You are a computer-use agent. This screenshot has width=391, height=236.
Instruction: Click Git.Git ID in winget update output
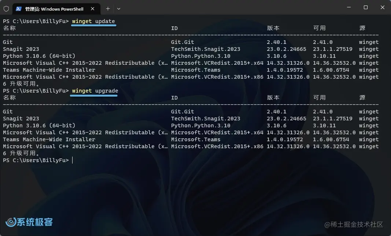(182, 42)
